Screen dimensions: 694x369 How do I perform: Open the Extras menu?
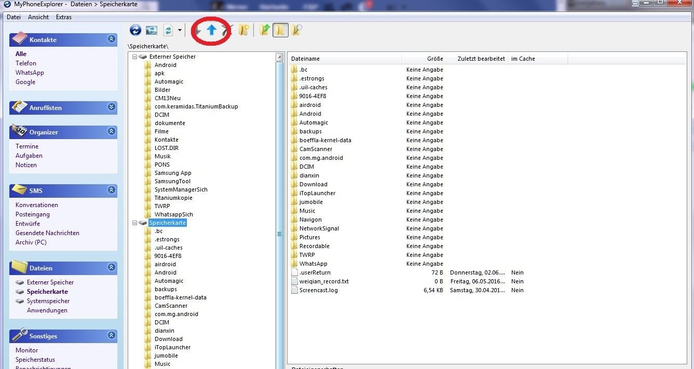coord(64,17)
